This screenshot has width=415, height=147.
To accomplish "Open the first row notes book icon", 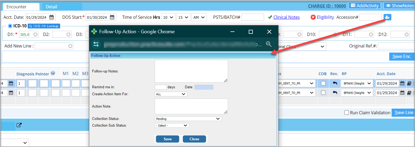I will pyautogui.click(x=409, y=83).
